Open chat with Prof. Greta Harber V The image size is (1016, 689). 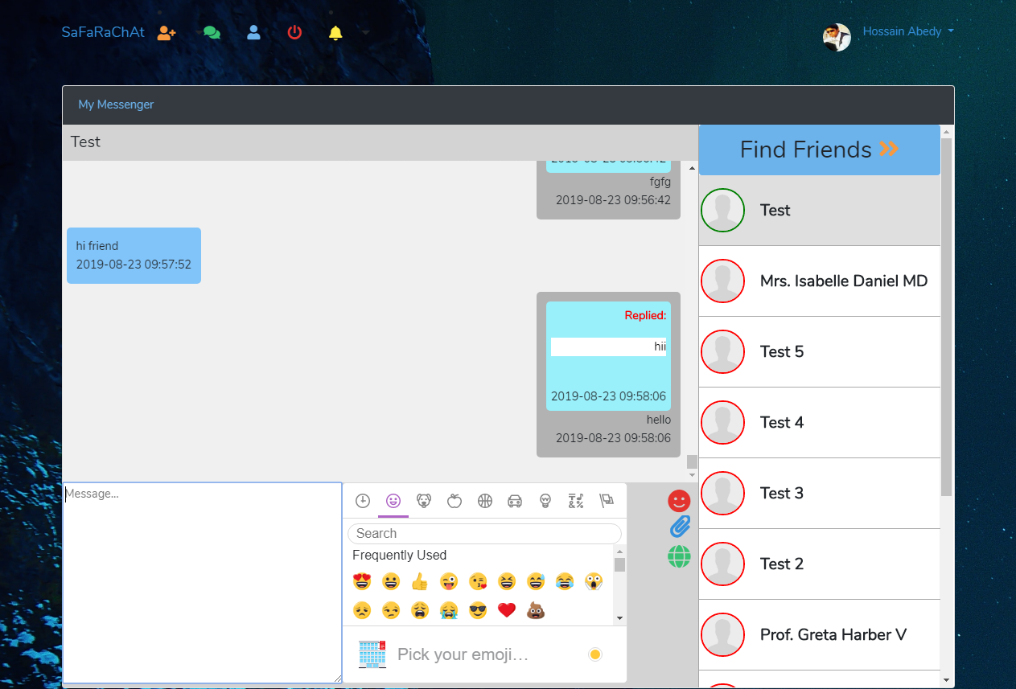820,635
